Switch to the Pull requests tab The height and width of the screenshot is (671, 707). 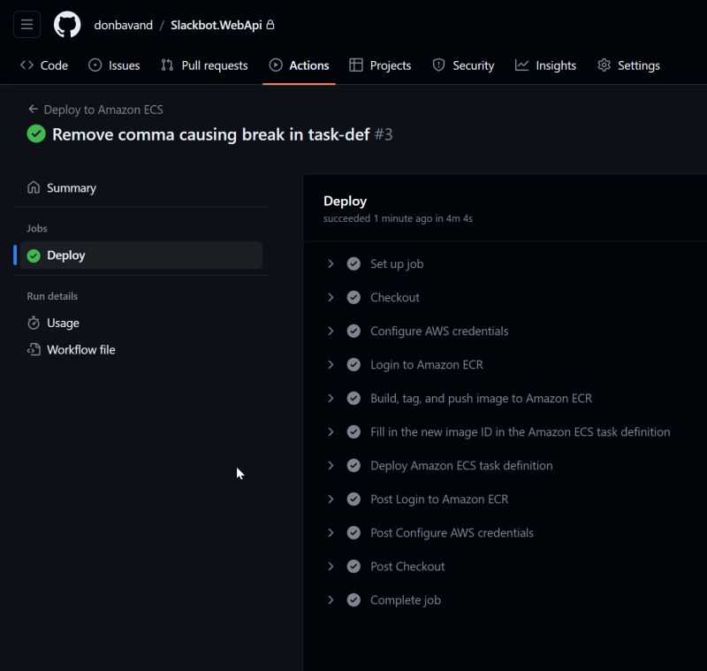point(204,65)
